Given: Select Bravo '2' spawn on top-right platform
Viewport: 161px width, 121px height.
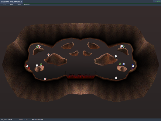Looking at the screenshot, I should point(122,46).
